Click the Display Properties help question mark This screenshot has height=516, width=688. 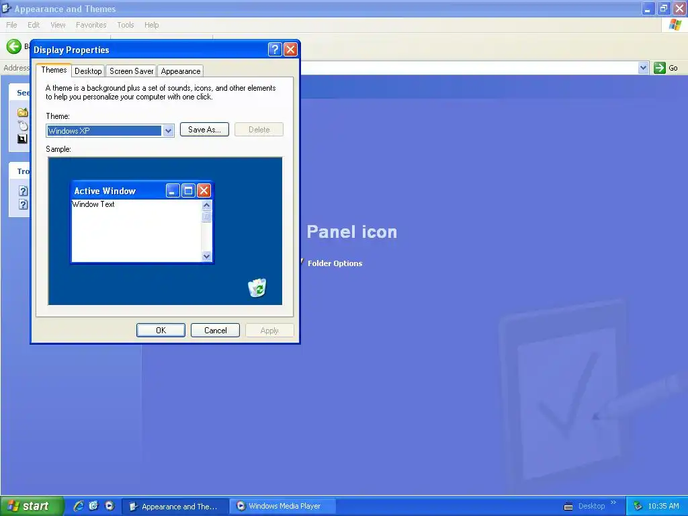coord(275,50)
